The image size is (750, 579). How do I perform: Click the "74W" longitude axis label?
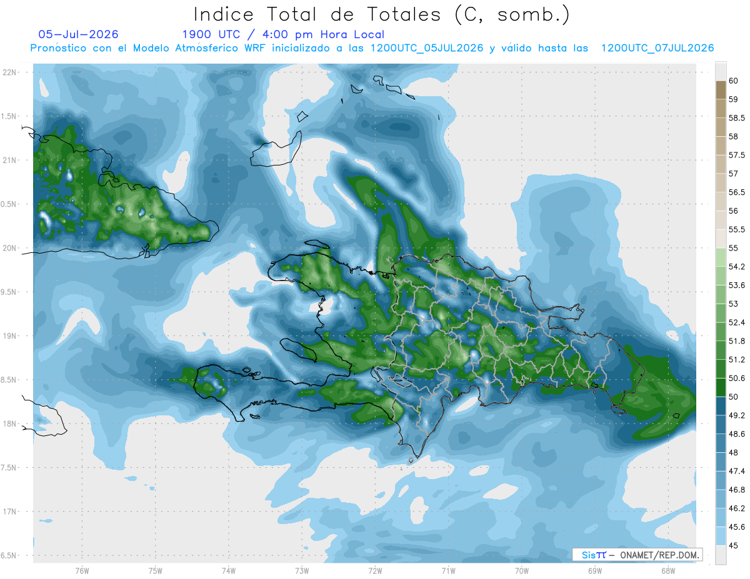tap(229, 571)
